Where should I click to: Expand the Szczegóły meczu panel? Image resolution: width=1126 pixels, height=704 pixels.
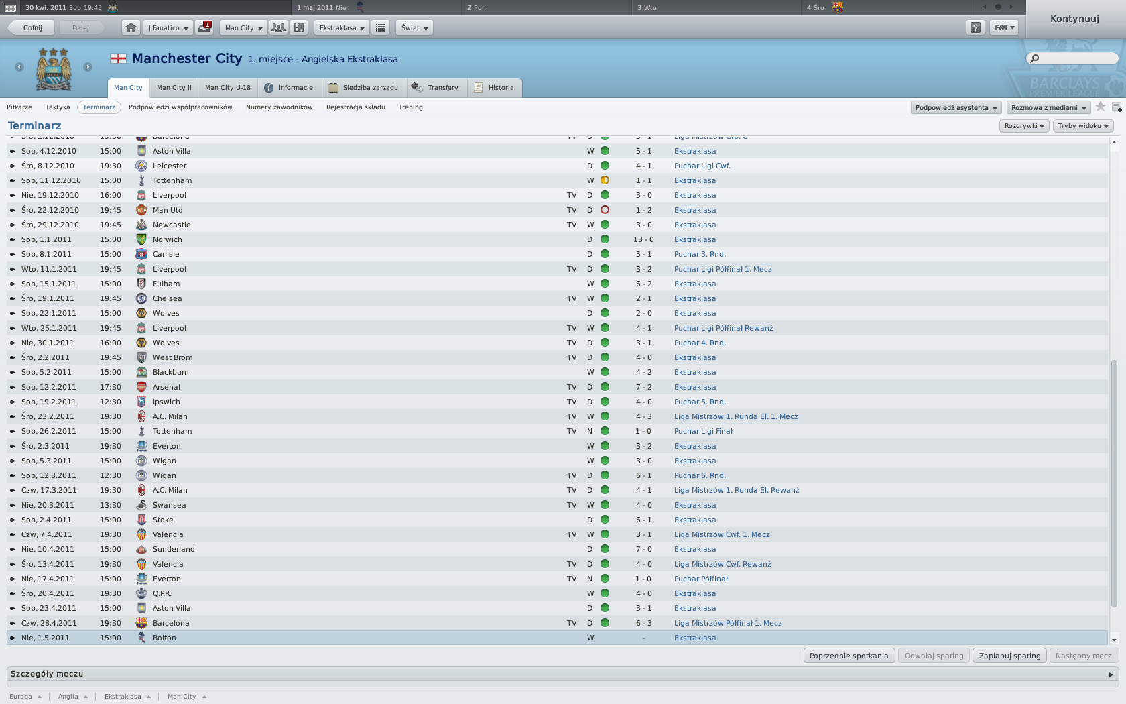point(1111,674)
